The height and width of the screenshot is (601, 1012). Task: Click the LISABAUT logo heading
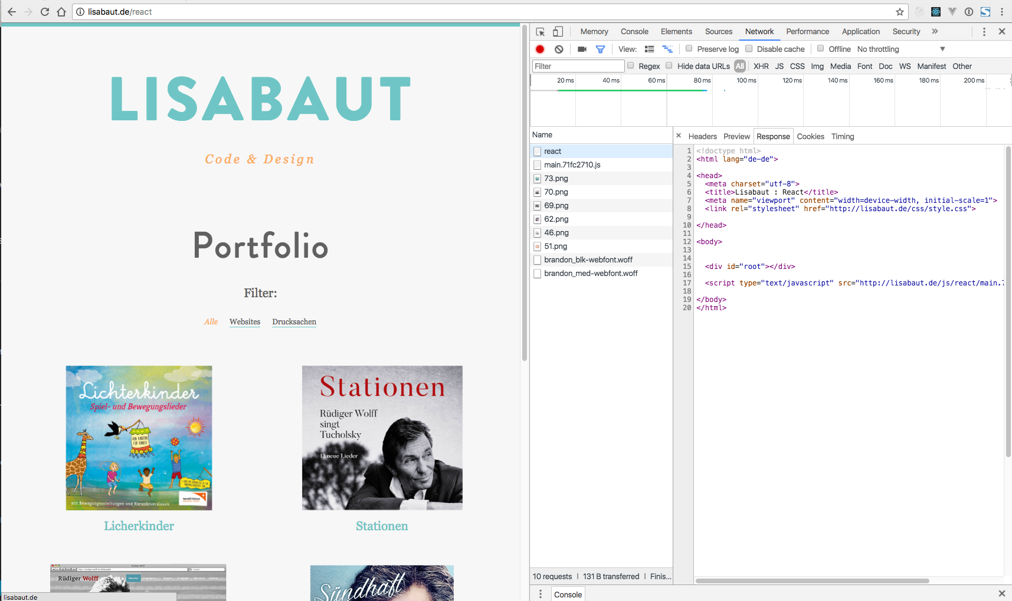[x=260, y=98]
